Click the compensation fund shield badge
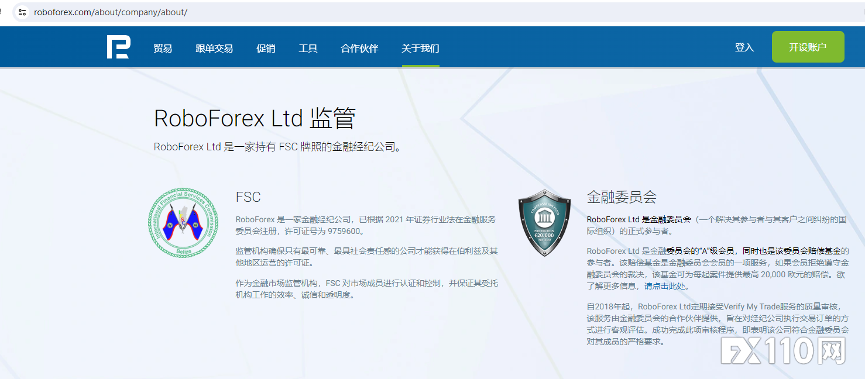The height and width of the screenshot is (379, 865). pyautogui.click(x=544, y=222)
